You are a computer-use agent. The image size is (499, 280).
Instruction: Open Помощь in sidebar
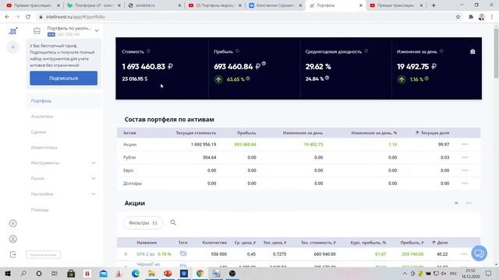(40, 210)
